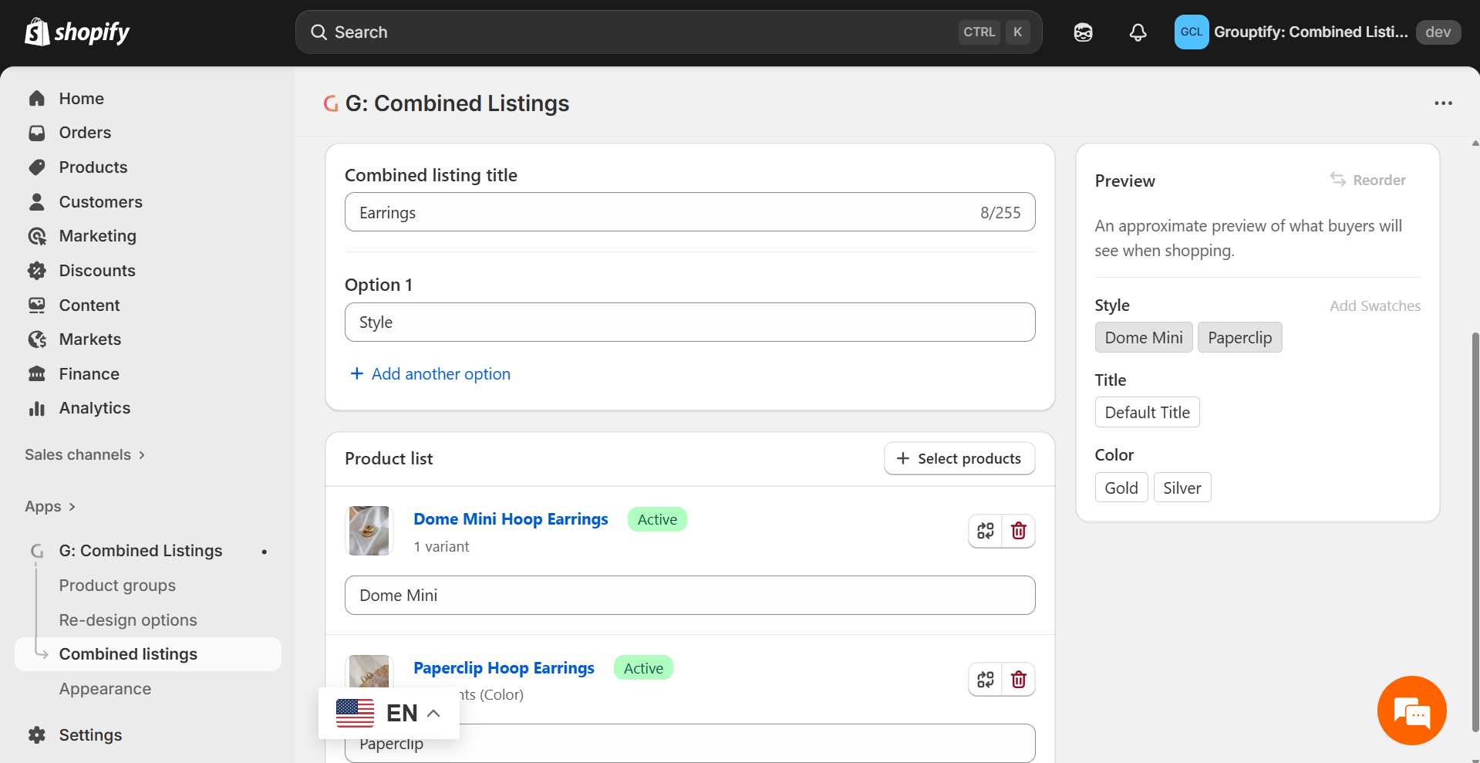The height and width of the screenshot is (763, 1480).
Task: Select the Gold color option
Action: click(x=1121, y=488)
